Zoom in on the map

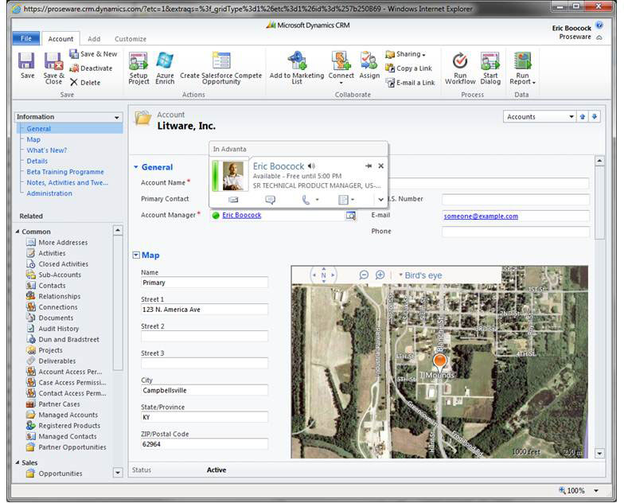coord(380,275)
